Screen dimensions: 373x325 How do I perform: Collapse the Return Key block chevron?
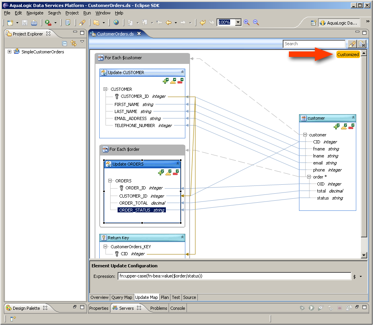click(x=182, y=237)
